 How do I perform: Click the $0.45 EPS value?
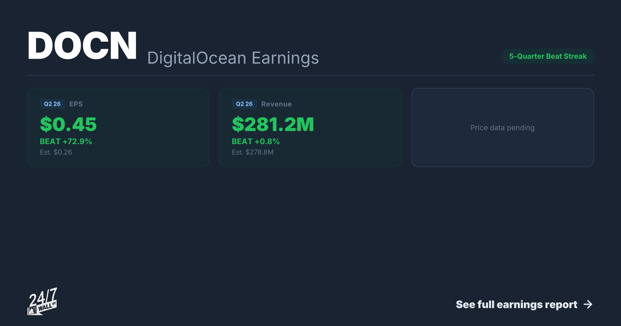click(68, 124)
